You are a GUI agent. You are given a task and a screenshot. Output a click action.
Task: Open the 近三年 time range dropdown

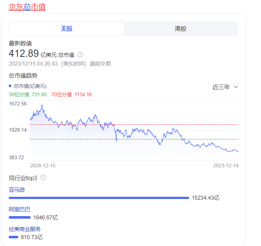point(225,87)
